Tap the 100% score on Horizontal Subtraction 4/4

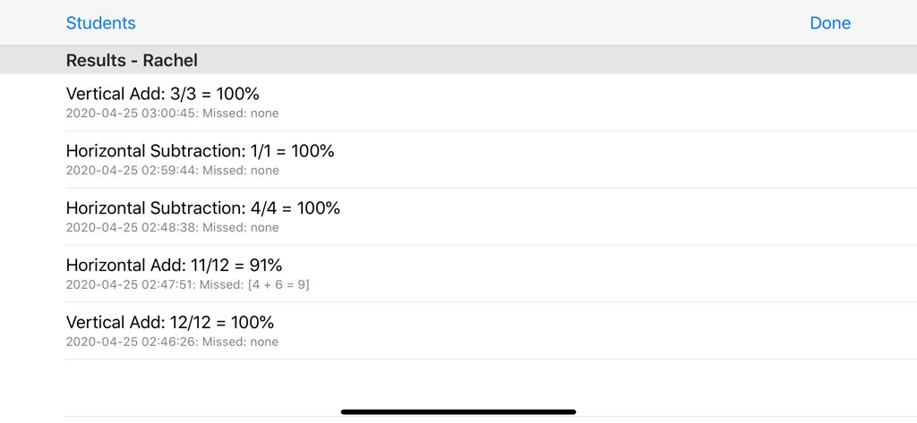pyautogui.click(x=319, y=208)
